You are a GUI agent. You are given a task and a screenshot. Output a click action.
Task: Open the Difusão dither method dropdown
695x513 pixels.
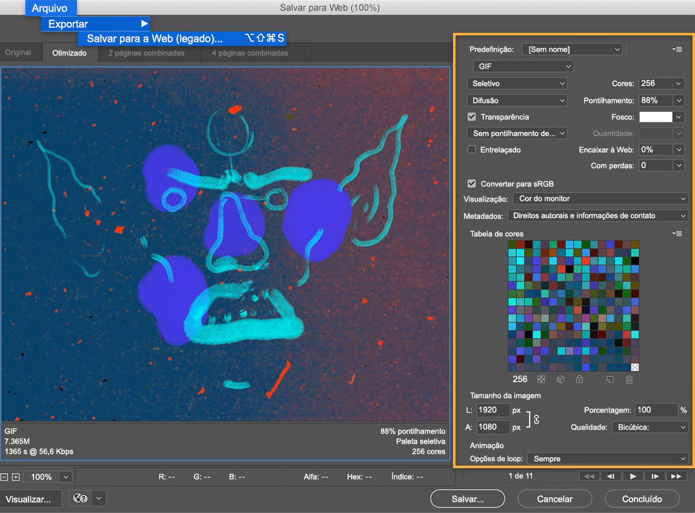517,100
